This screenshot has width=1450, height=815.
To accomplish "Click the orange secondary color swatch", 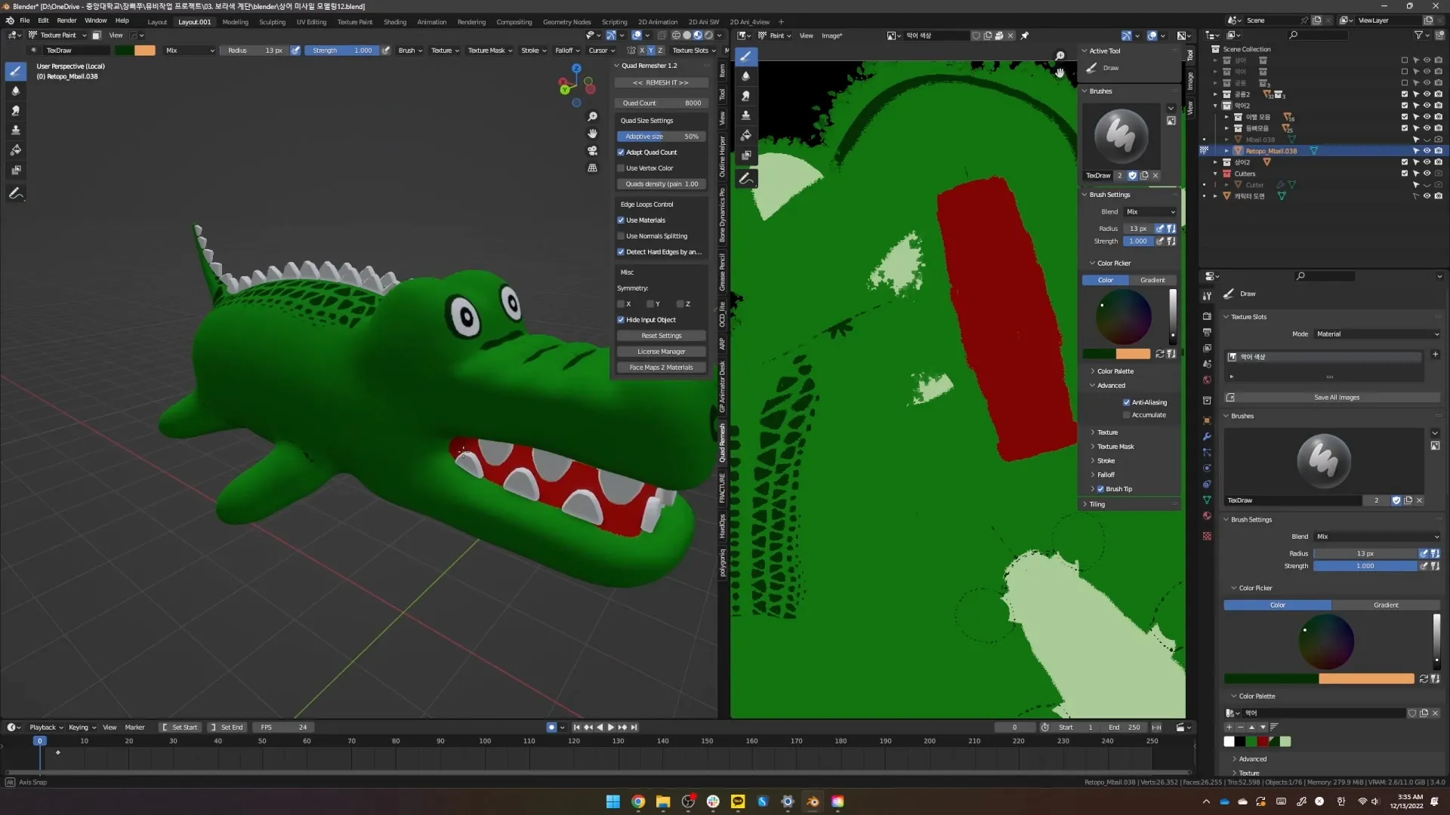I will coord(1366,678).
